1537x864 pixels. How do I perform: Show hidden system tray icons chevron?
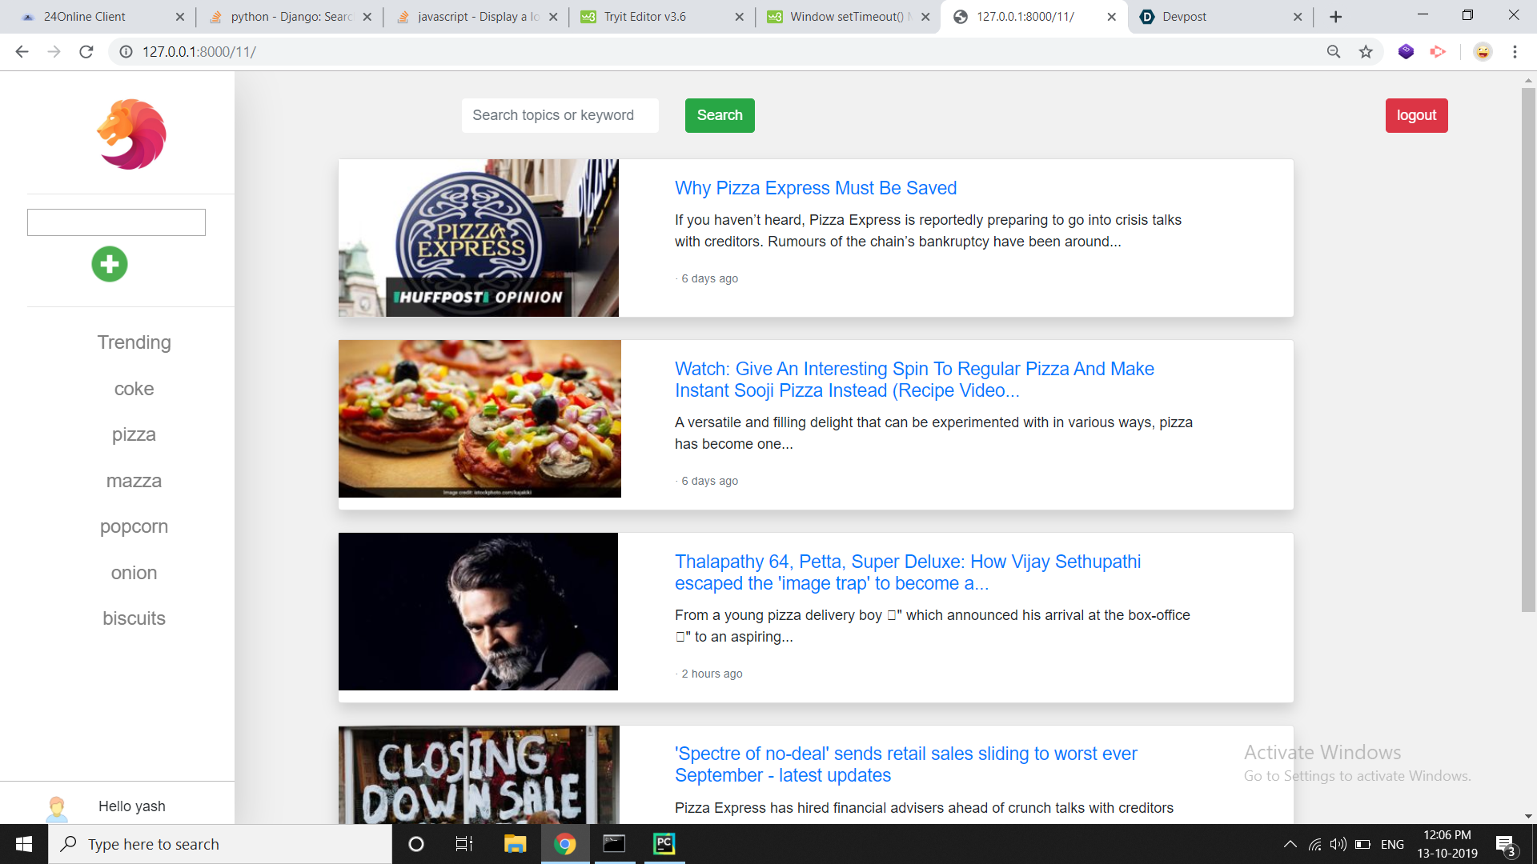1290,844
